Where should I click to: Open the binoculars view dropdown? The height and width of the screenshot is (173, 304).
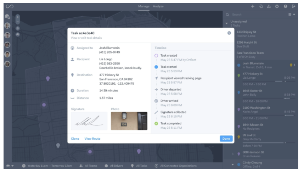pyautogui.click(x=10, y=166)
